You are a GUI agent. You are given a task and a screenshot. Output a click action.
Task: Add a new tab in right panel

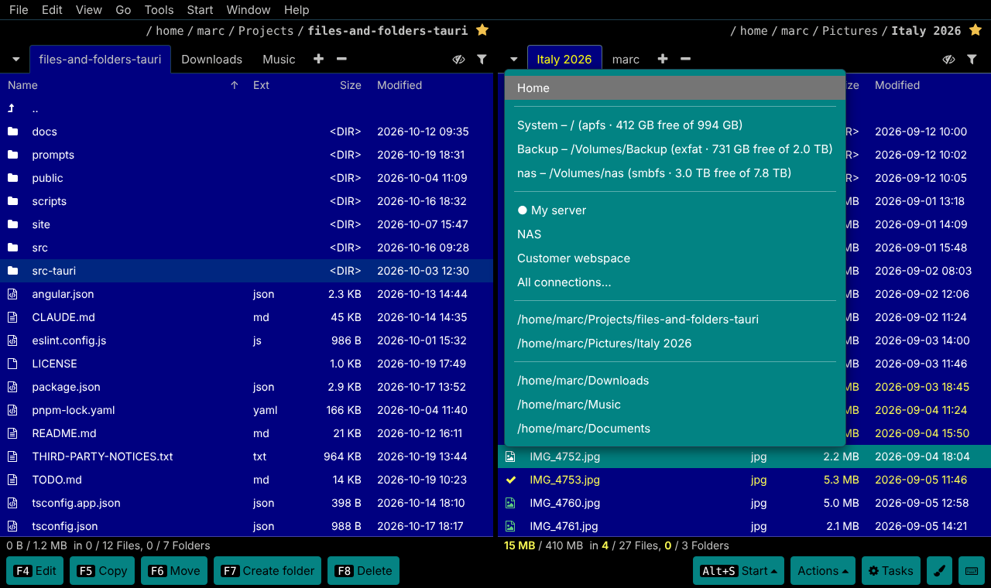coord(662,59)
